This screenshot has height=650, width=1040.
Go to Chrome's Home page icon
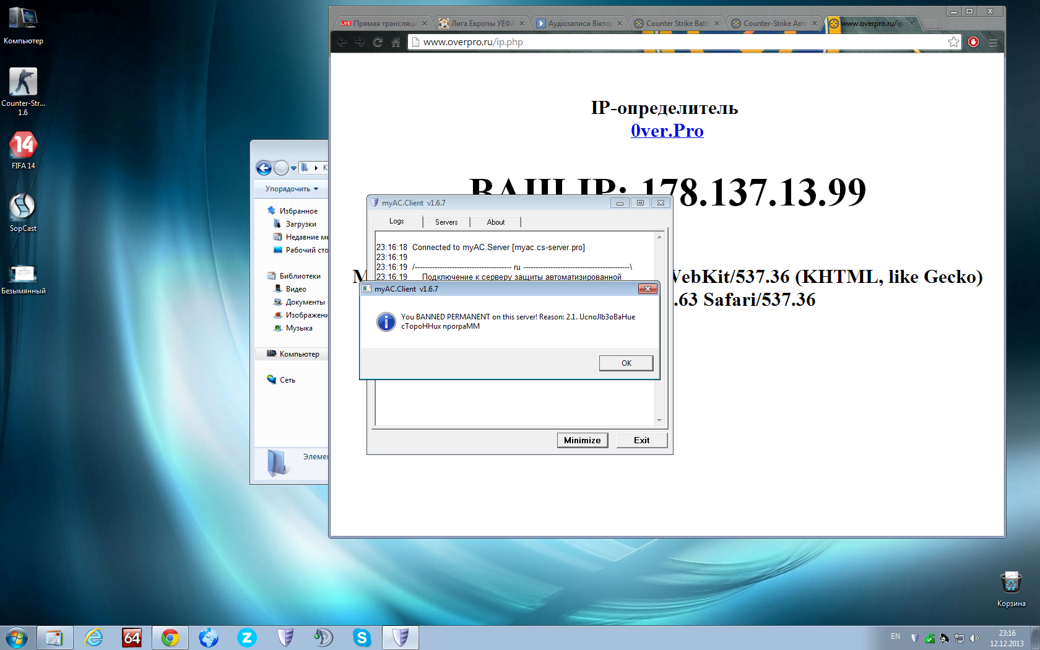point(396,42)
